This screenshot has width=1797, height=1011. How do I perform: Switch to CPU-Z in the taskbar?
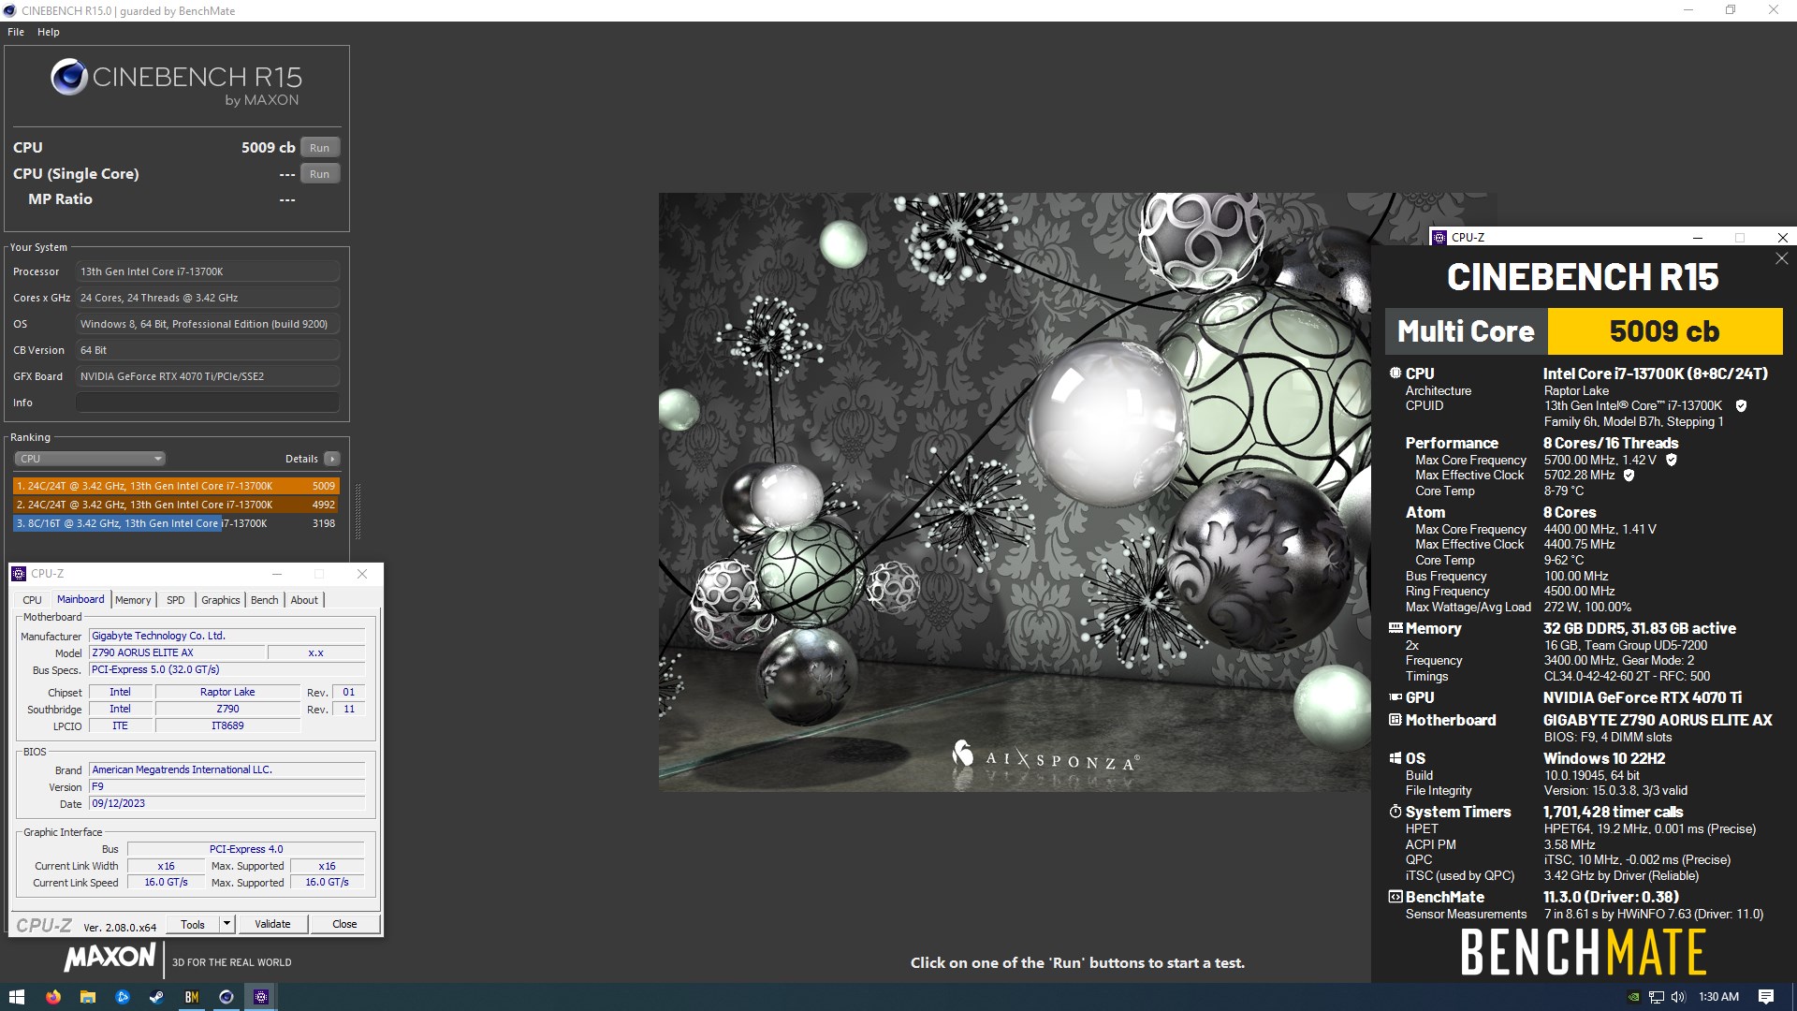[x=261, y=997]
